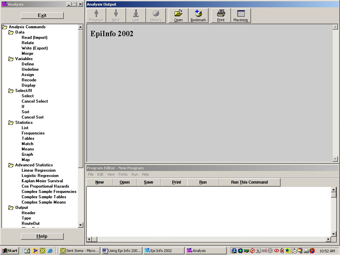This screenshot has width=340, height=255.
Task: Launch Internet Explorer from quick launch
Action: 50,251
